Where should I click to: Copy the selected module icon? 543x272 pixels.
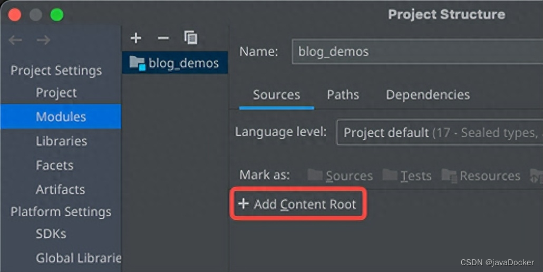(x=191, y=37)
